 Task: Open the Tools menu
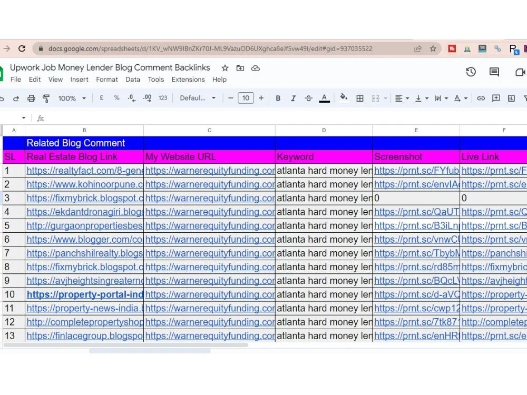tap(156, 80)
